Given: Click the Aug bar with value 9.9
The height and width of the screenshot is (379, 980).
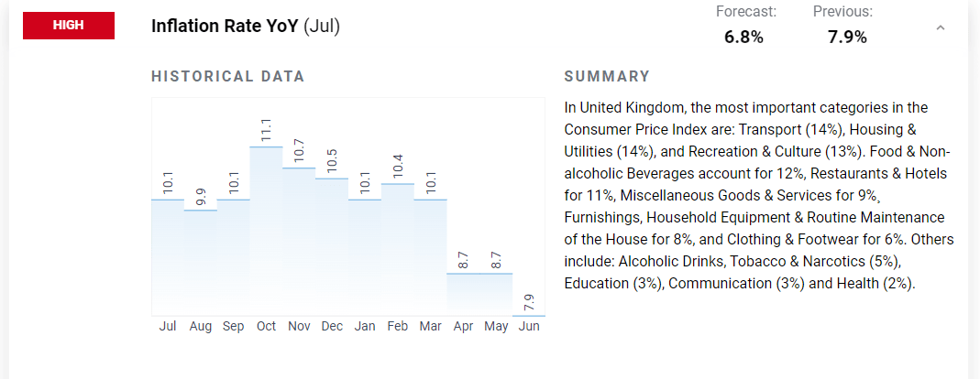Looking at the screenshot, I should point(201,263).
